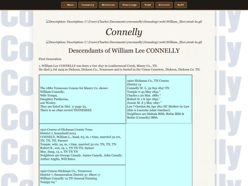Click line Bettie (Connelly) Bibb.

point(142,118)
